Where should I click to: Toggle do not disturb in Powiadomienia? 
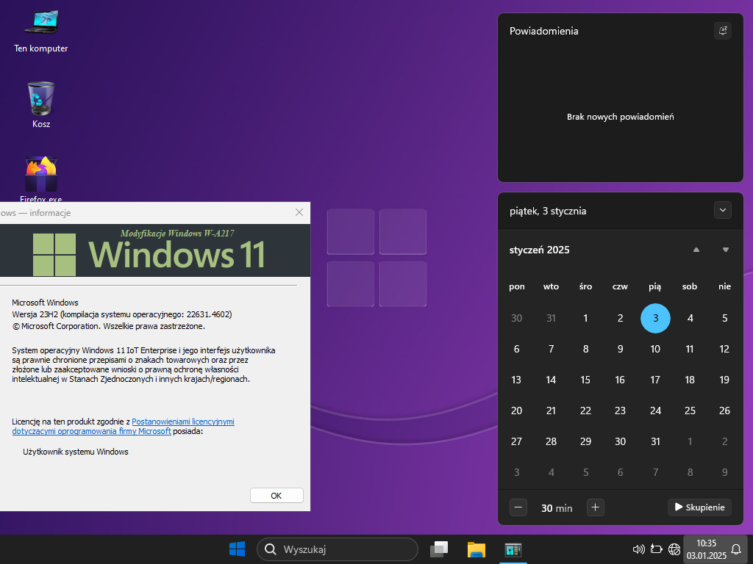tap(722, 31)
